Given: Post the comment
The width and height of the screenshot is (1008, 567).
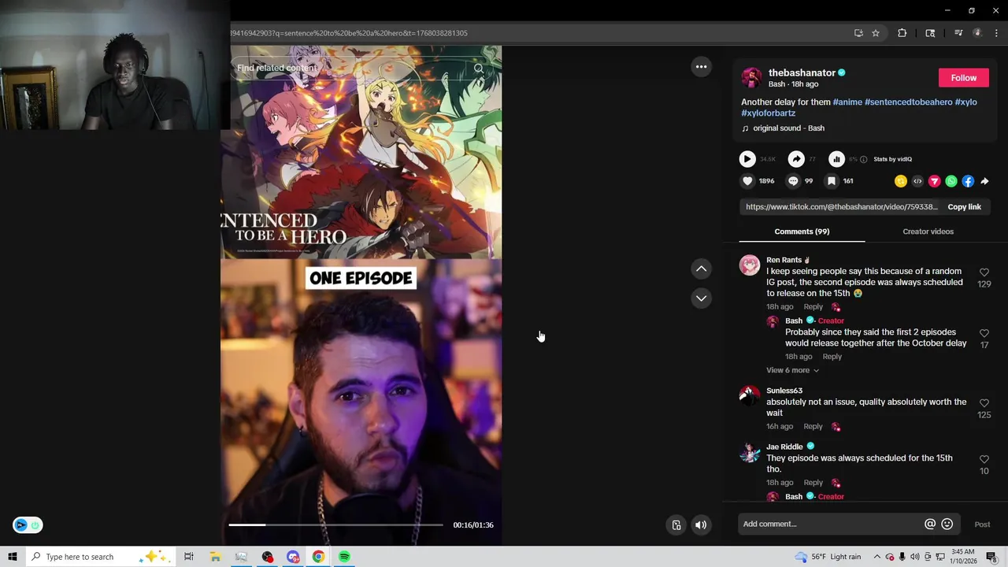Looking at the screenshot, I should pyautogui.click(x=982, y=524).
